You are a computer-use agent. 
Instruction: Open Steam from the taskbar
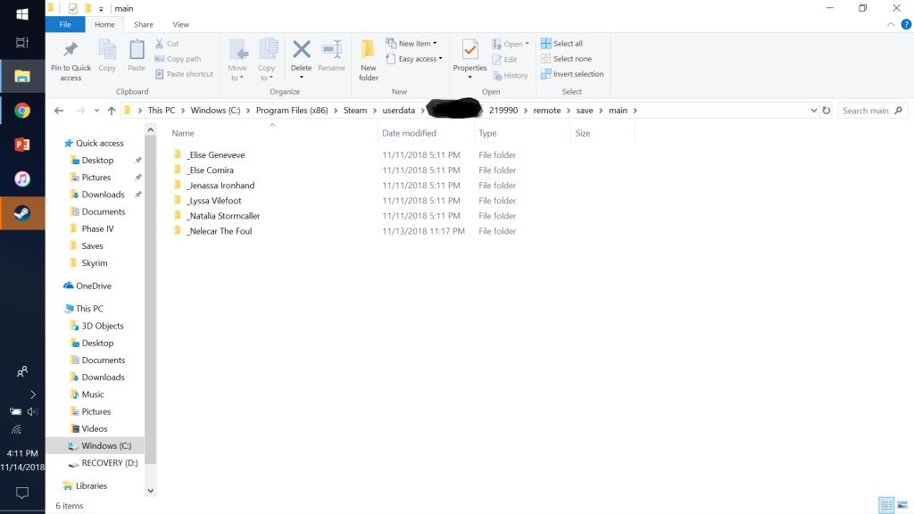(x=22, y=212)
